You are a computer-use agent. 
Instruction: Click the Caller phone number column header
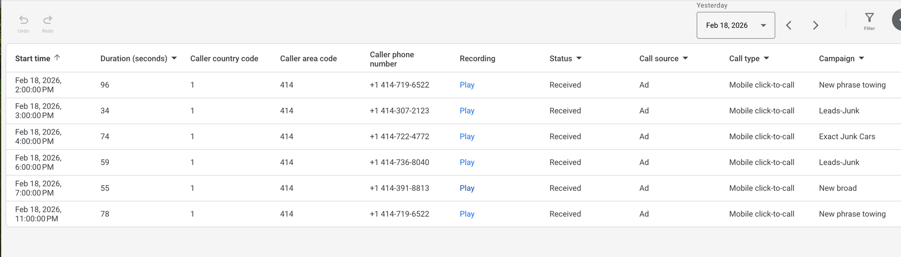(x=392, y=59)
